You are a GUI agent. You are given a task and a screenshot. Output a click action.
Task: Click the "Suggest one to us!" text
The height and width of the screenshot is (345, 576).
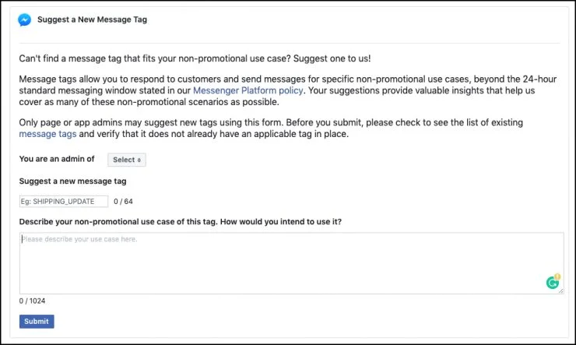[x=342, y=59]
